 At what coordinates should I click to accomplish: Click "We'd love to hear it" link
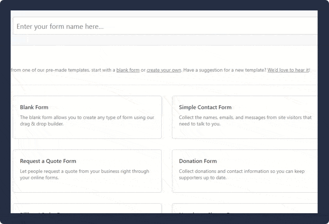[288, 70]
